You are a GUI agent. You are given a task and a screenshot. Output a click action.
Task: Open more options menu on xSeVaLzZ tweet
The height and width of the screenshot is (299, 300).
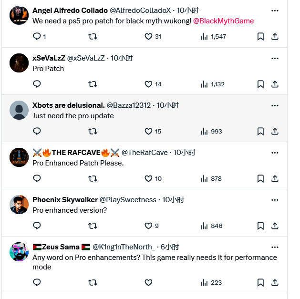point(275,58)
